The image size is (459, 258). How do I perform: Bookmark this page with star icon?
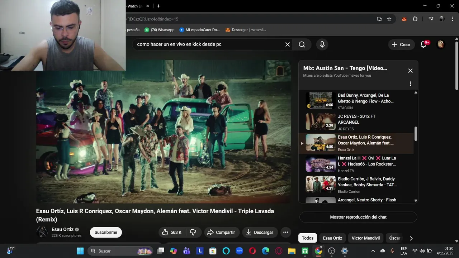(389, 19)
